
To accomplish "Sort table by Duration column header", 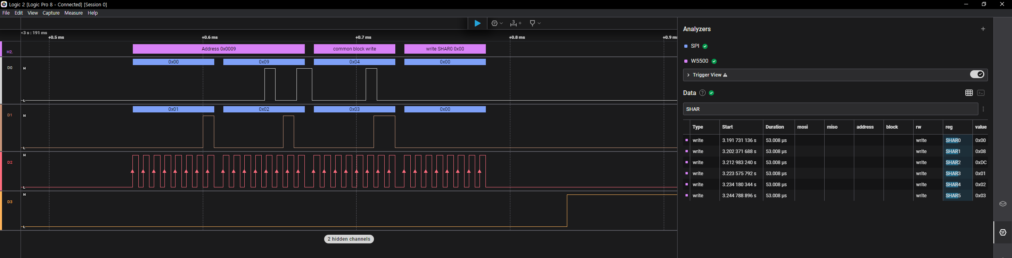I will tap(774, 127).
